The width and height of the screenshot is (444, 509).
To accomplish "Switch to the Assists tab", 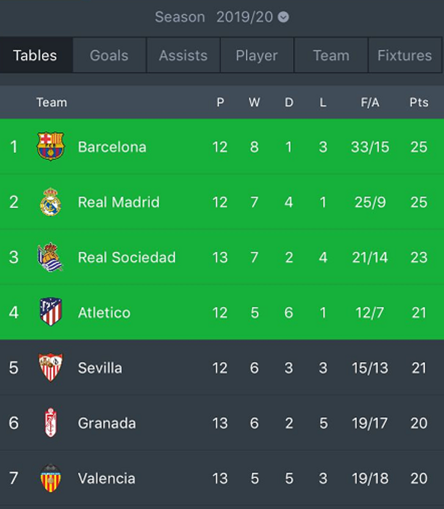I will [183, 55].
